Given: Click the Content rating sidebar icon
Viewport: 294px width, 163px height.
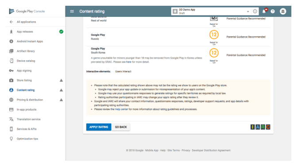Looking at the screenshot, I should [x=11, y=90].
